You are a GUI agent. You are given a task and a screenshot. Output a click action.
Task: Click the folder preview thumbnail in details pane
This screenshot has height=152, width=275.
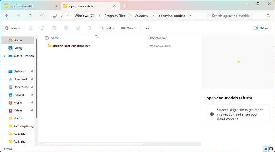coord(238,62)
